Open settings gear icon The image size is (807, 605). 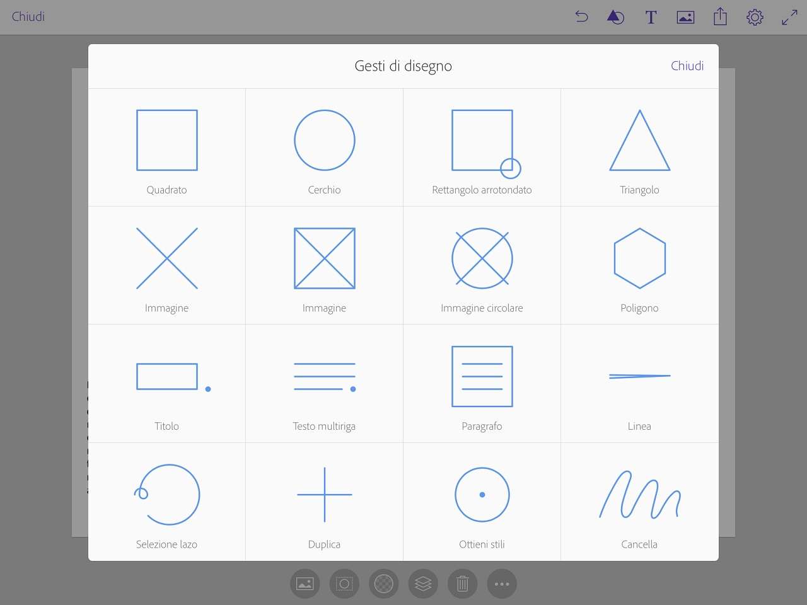[755, 17]
